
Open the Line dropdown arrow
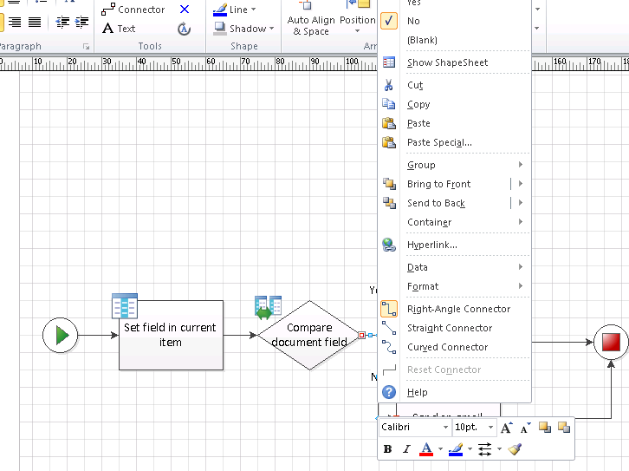(253, 10)
